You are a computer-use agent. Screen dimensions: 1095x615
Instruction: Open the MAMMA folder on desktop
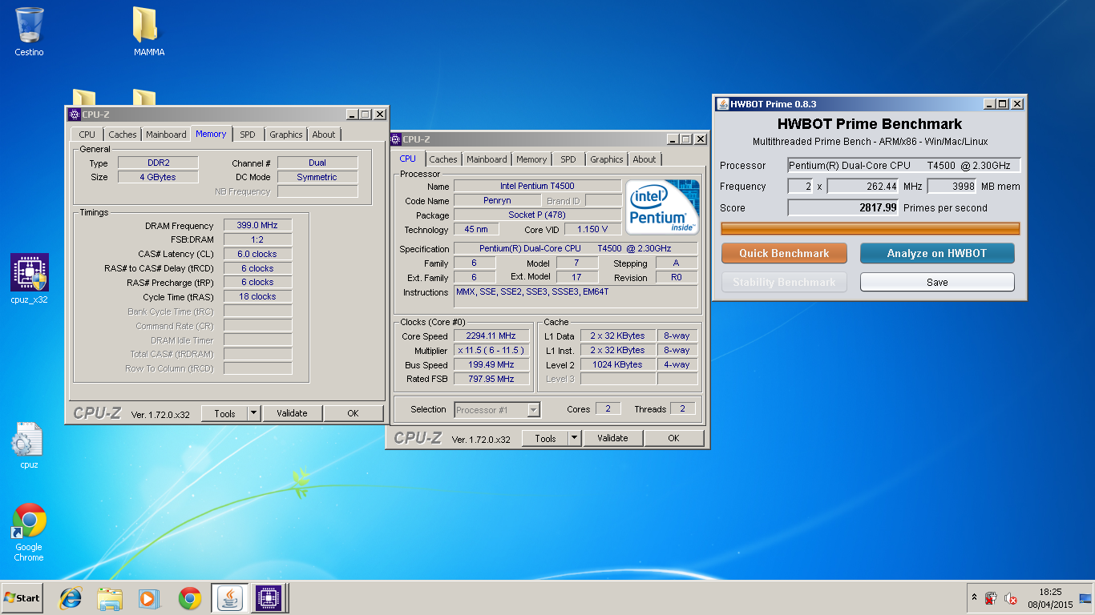tap(149, 31)
